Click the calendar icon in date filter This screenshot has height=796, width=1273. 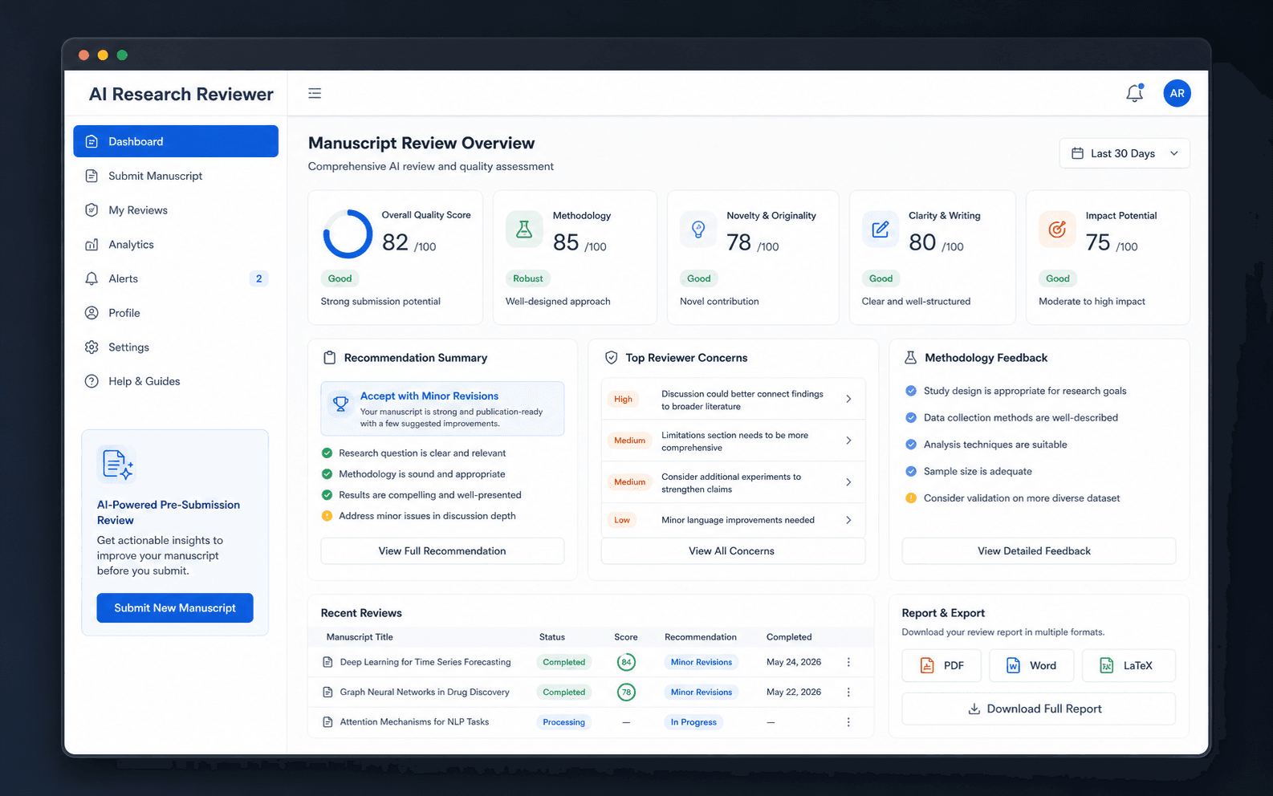[1077, 153]
